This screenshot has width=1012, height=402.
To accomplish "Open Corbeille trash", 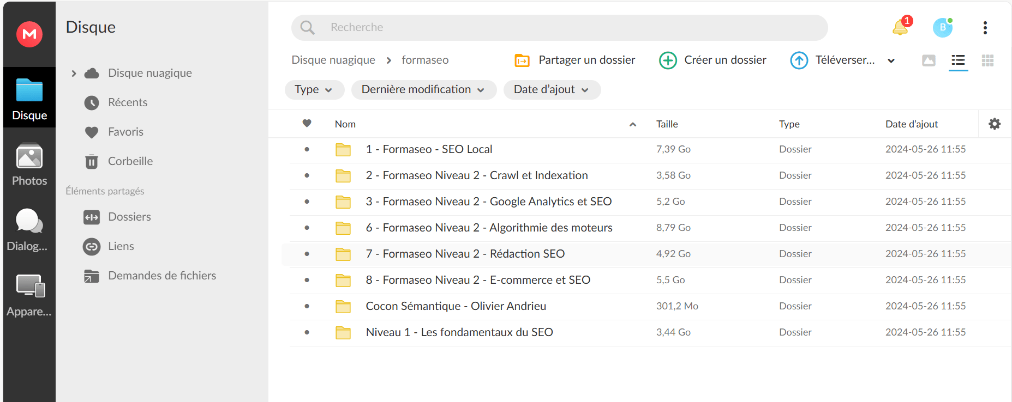I will (130, 161).
